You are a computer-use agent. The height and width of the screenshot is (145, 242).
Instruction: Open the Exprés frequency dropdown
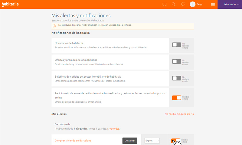(x=152, y=141)
